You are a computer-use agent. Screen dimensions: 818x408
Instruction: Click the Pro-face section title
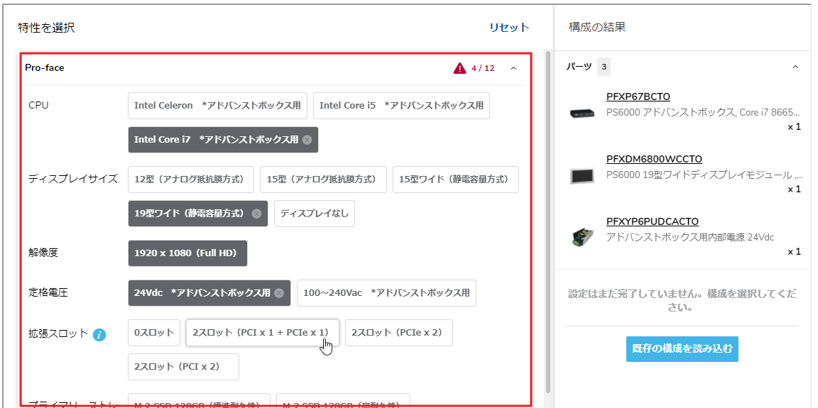coord(44,67)
